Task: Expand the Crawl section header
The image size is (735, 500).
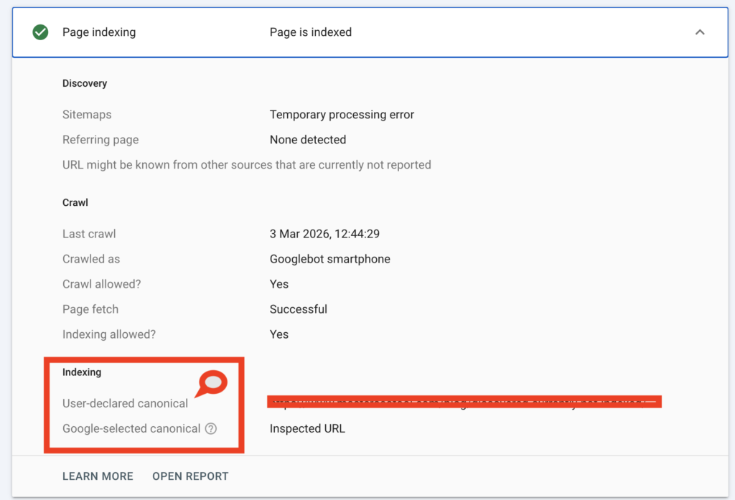Action: (x=75, y=202)
